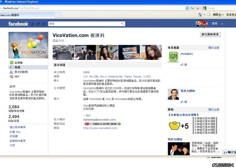Click the 檢舉粉絲專頁 report link
This screenshot has width=236, height=168.
(17, 141)
